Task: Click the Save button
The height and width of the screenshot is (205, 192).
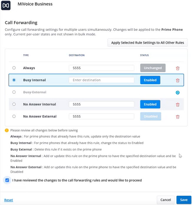Action: coord(184,200)
